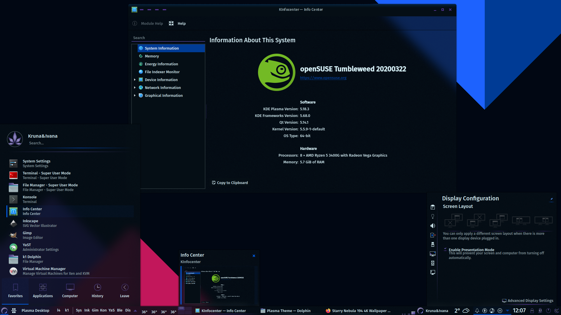Click the weather cloud icon in panel
The height and width of the screenshot is (315, 561).
click(x=466, y=311)
